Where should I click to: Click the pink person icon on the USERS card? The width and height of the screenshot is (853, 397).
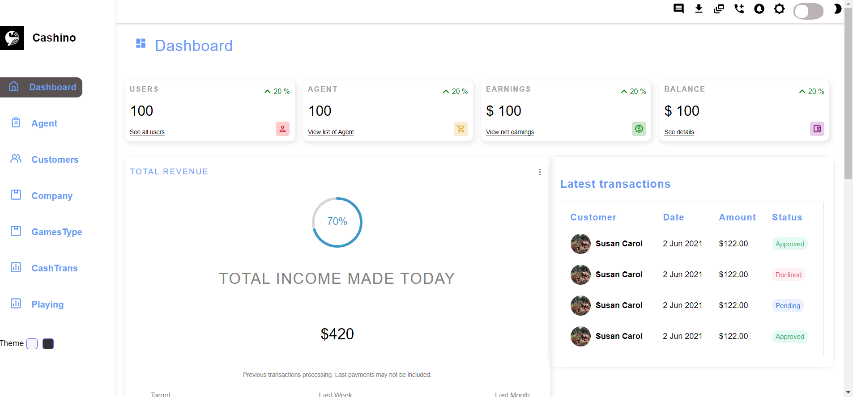pyautogui.click(x=282, y=129)
